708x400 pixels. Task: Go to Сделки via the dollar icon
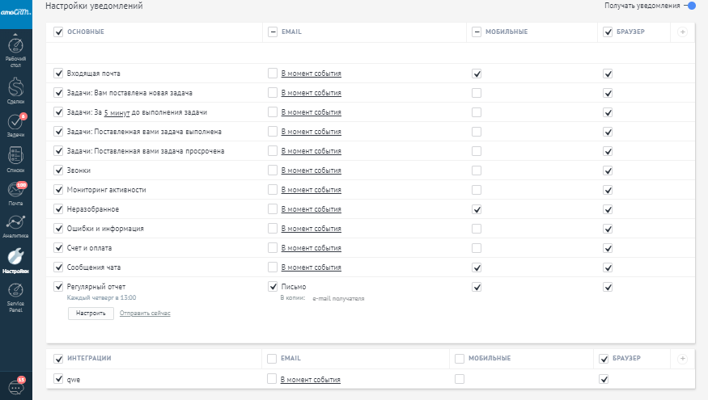tap(15, 89)
